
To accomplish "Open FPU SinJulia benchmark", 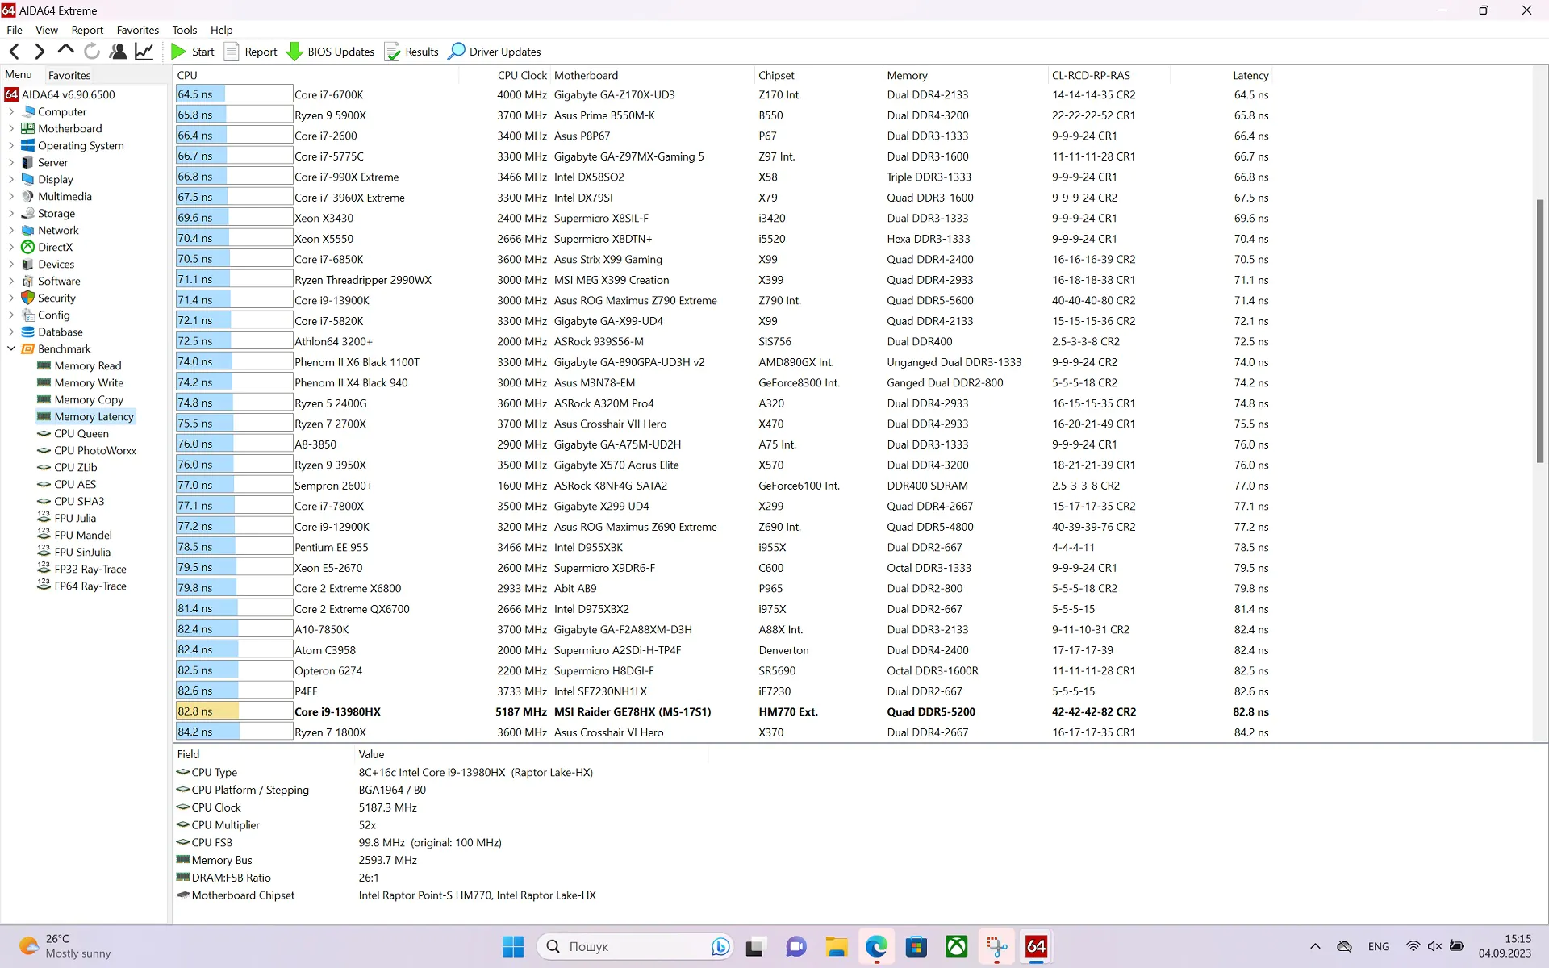I will pos(82,553).
